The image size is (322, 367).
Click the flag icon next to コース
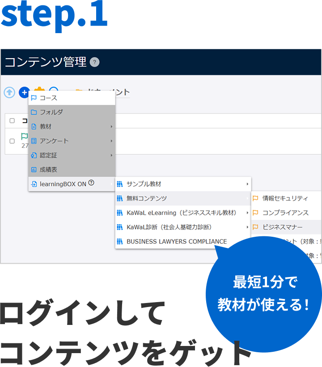click(x=34, y=98)
